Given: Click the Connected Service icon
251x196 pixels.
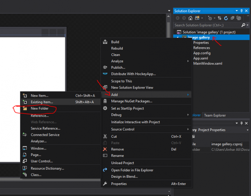Looking at the screenshot, I should point(25,134).
